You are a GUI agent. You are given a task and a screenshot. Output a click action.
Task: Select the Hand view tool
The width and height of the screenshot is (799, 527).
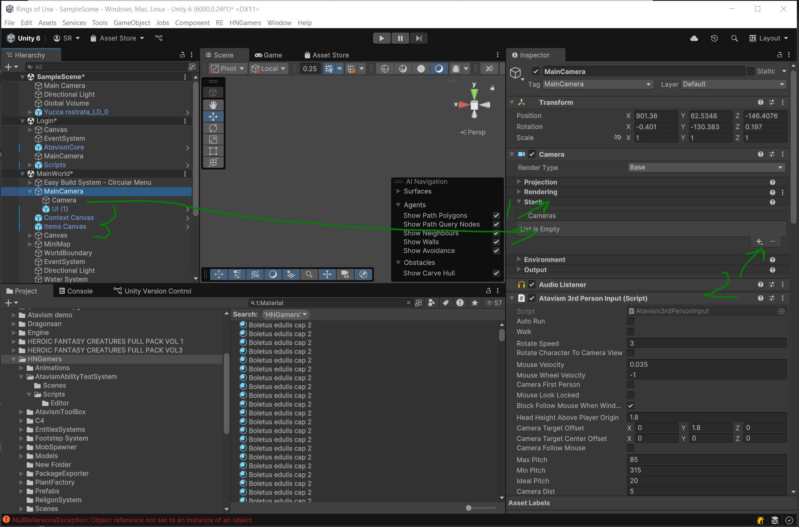[x=213, y=105]
